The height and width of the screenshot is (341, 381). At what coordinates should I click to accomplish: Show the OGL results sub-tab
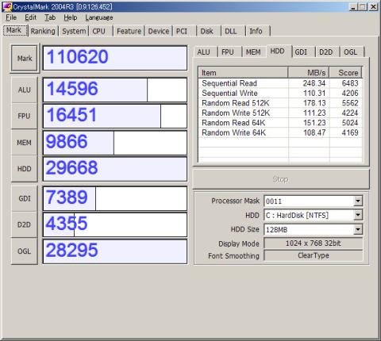click(352, 52)
